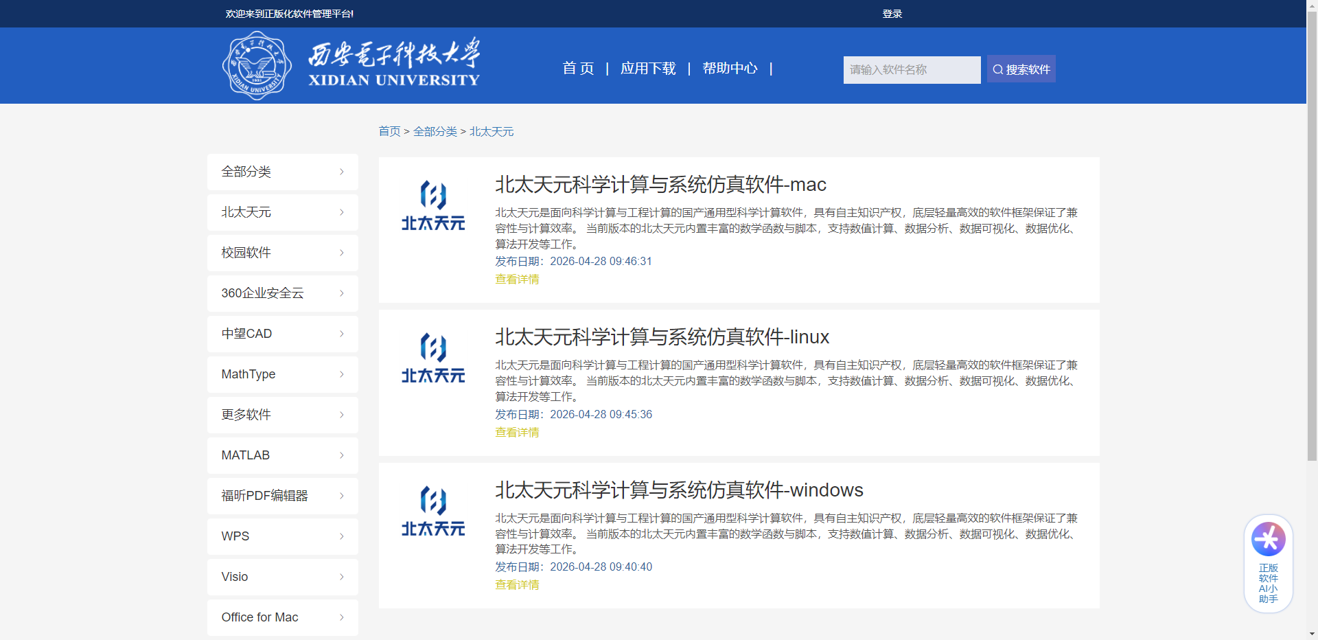Select 北太天元 category in the sidebar

coord(283,212)
